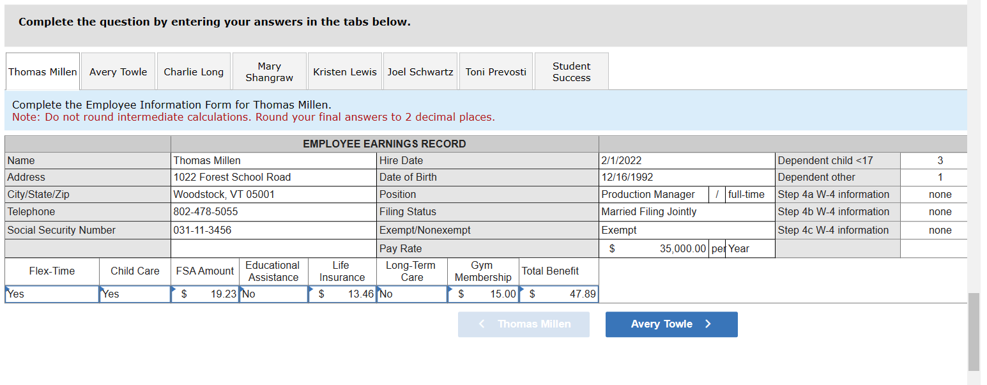Viewport: 987px width, 385px height.
Task: Edit the Gym Membership field 15.00
Action: click(483, 294)
